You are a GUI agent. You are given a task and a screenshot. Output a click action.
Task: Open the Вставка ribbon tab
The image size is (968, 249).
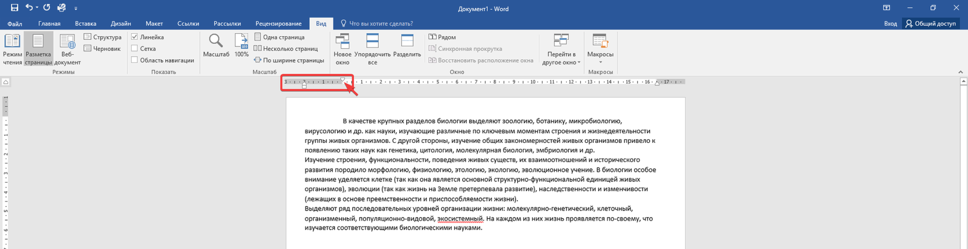[x=85, y=24]
